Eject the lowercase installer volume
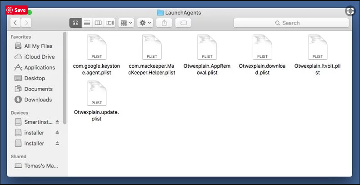This screenshot has height=185, width=360. 57,133
